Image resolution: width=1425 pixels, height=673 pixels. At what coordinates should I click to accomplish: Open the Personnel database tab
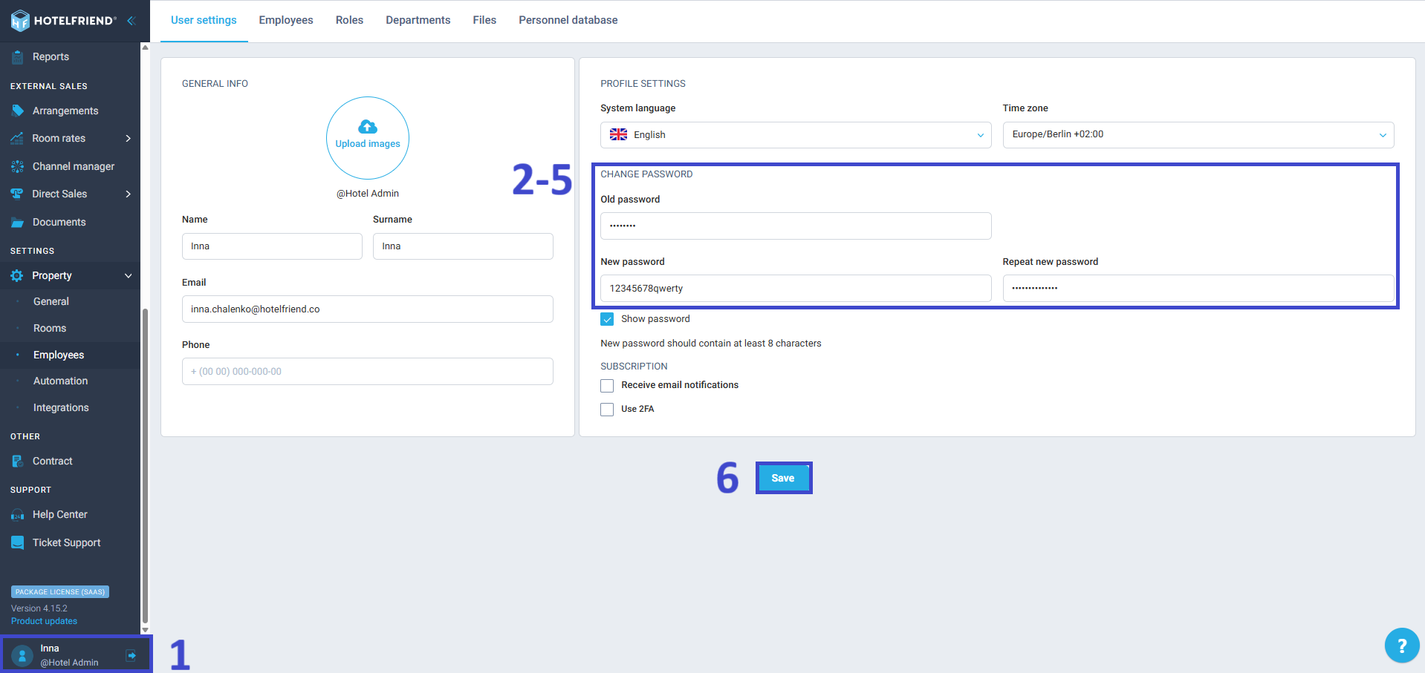(x=568, y=20)
